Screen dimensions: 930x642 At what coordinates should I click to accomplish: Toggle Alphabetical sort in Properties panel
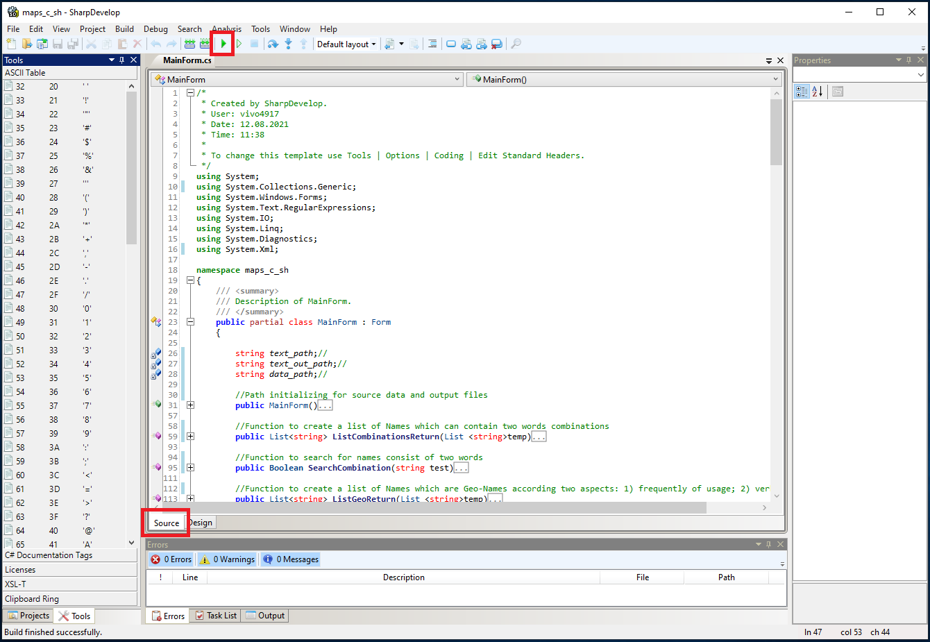point(818,91)
